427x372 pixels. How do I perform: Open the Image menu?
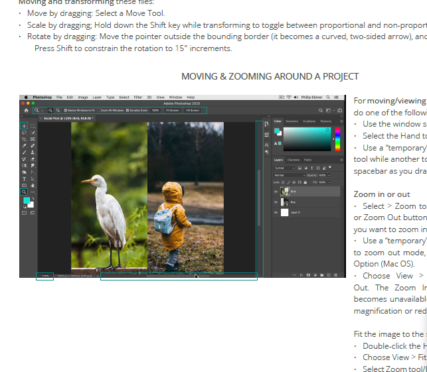[x=83, y=97]
